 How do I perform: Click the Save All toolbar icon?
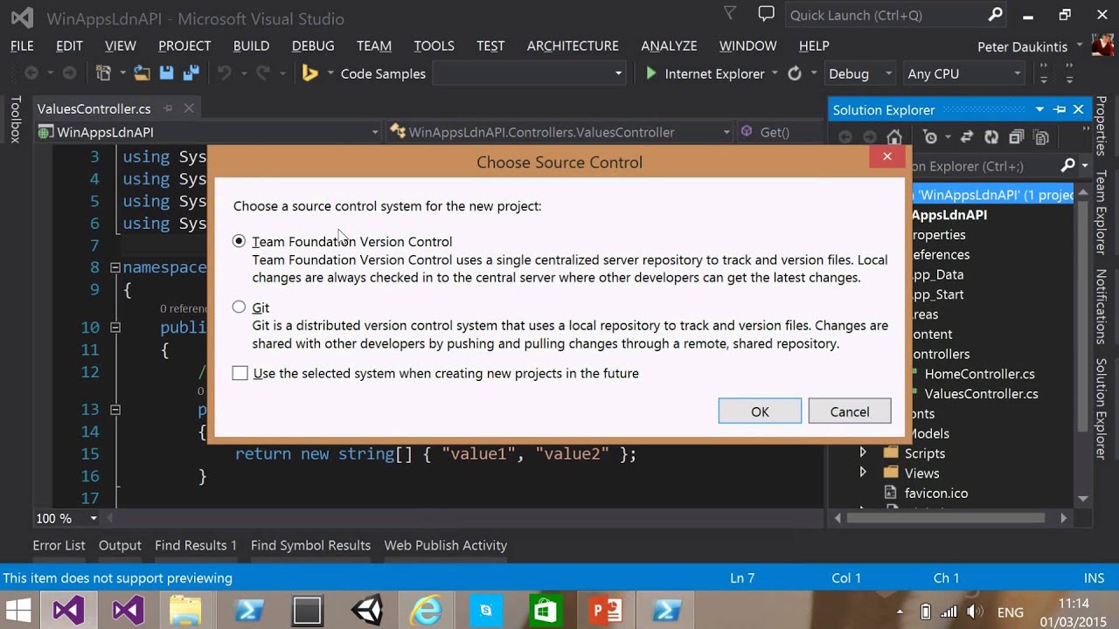[190, 73]
